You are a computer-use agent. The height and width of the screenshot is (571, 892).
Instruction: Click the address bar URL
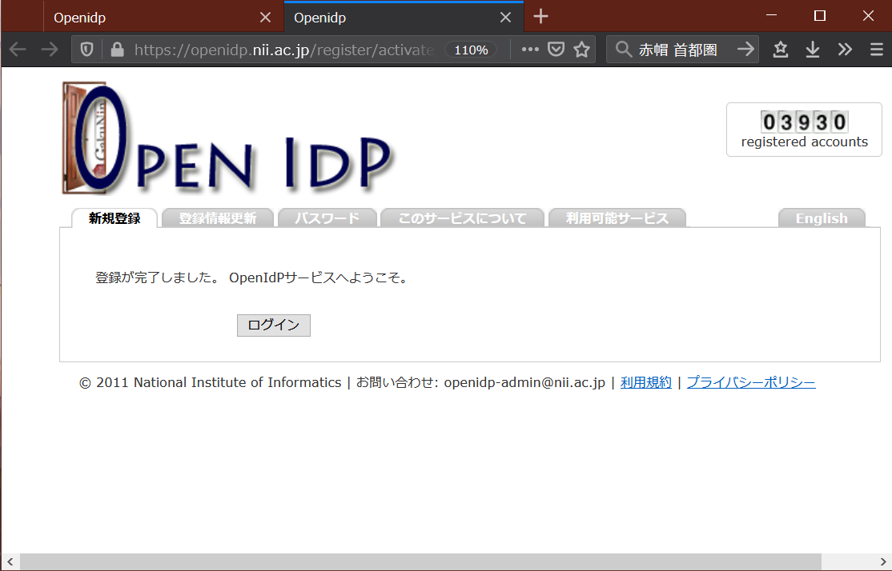click(284, 50)
